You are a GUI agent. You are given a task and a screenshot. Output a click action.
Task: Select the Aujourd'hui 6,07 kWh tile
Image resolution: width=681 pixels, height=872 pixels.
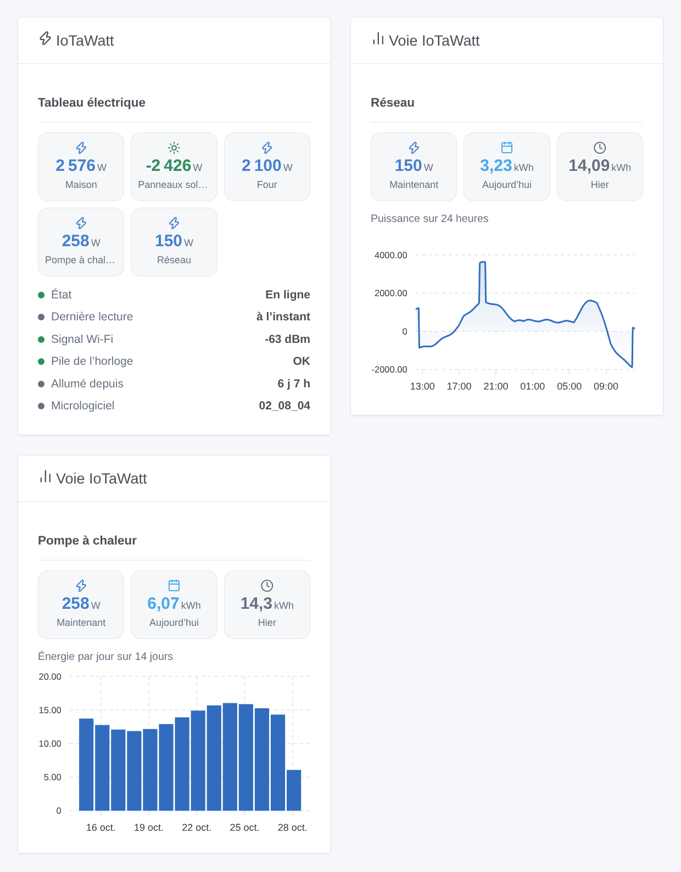[174, 604]
